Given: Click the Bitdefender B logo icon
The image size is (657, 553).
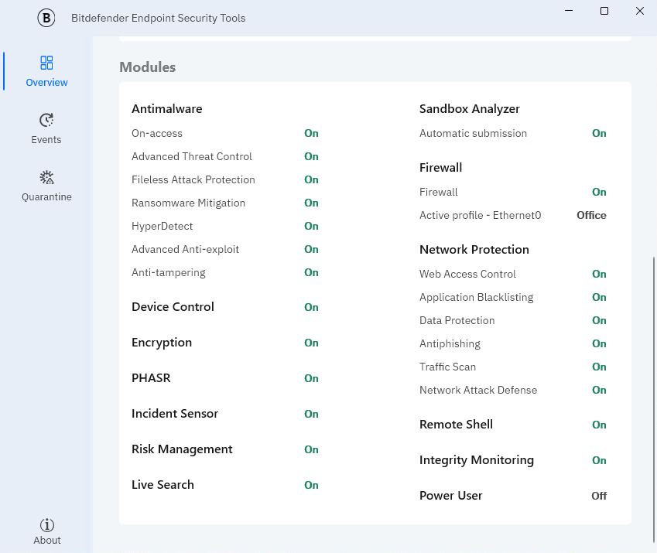Looking at the screenshot, I should pos(46,18).
